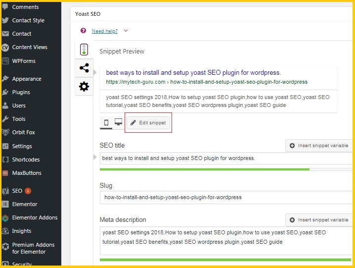
Task: Click the snippet preview title link
Action: click(194, 73)
